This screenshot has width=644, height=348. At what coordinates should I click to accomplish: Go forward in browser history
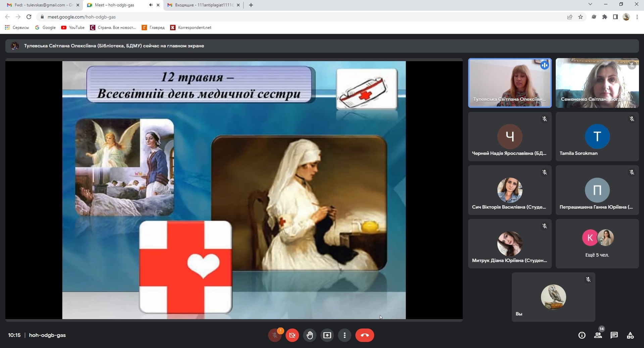pos(18,17)
